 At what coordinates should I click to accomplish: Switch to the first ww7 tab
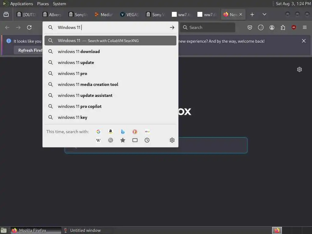click(x=181, y=15)
